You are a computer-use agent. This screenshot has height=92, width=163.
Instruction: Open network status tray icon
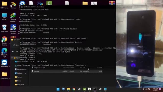click(144, 89)
